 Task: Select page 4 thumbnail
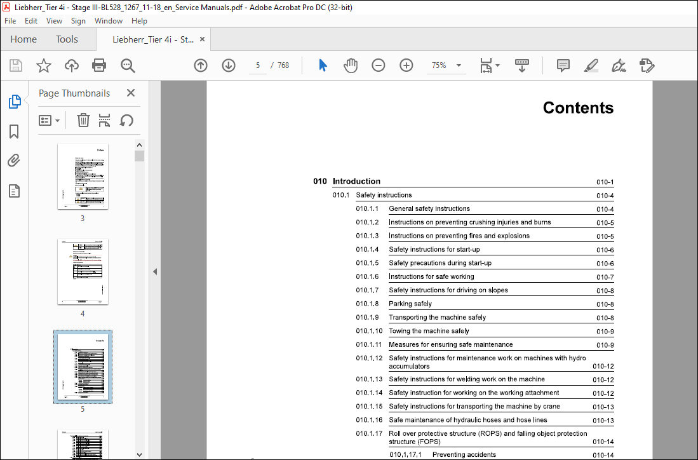point(83,272)
